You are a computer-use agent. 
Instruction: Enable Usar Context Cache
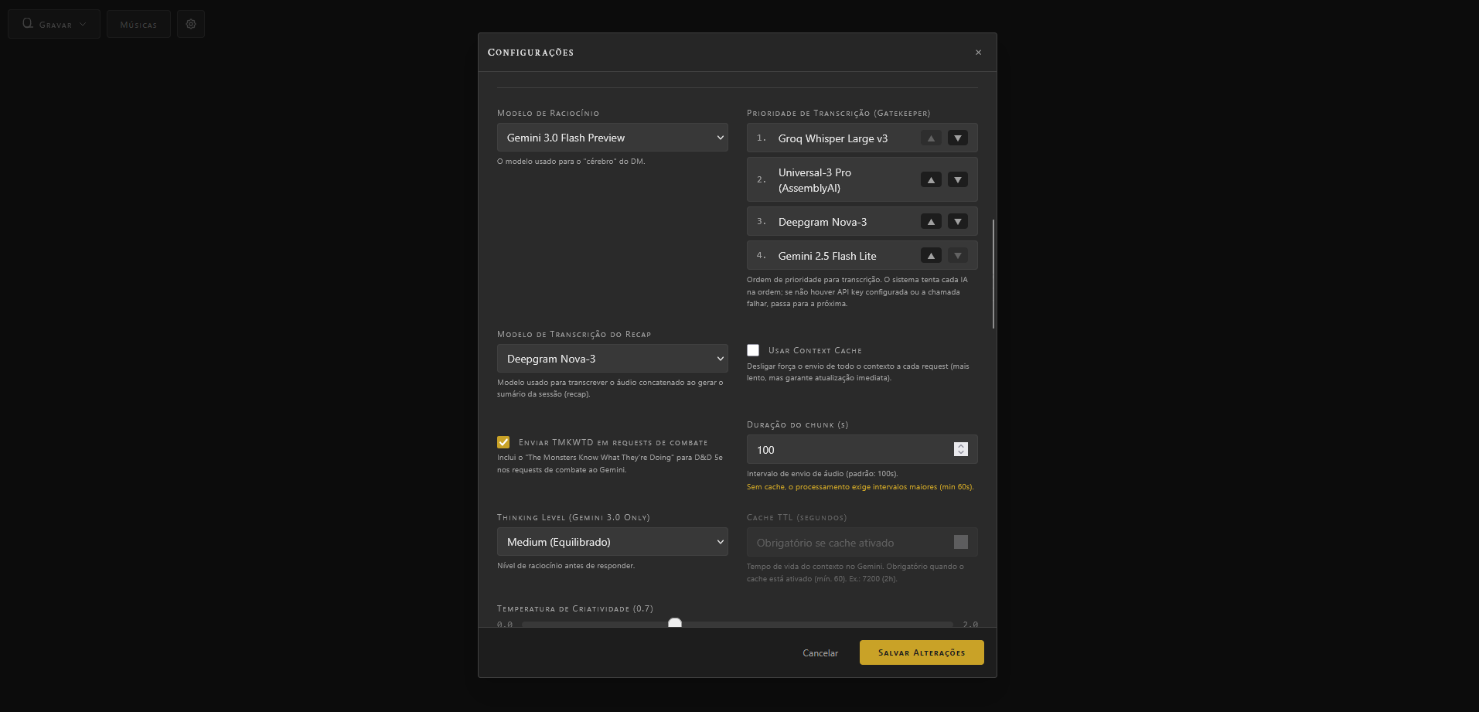(x=753, y=349)
